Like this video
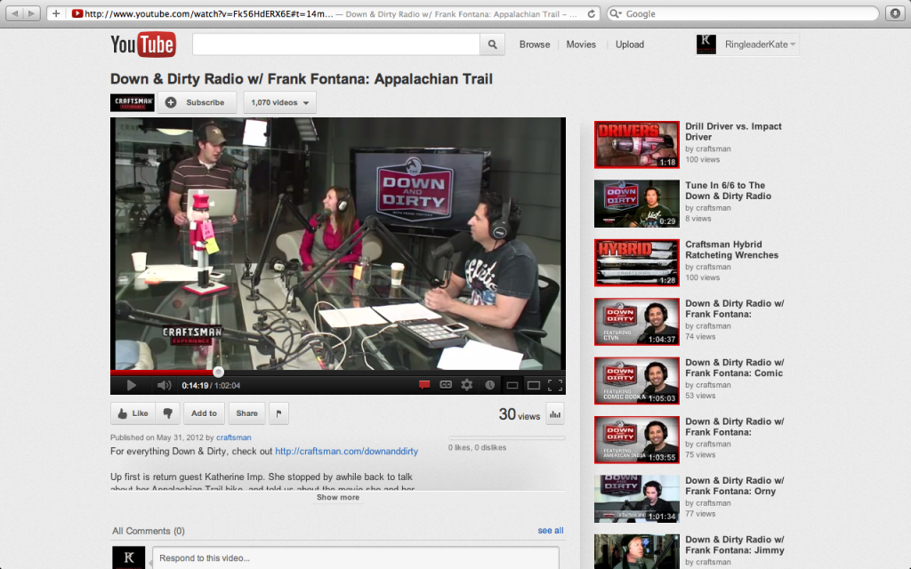The width and height of the screenshot is (911, 569). tap(133, 413)
